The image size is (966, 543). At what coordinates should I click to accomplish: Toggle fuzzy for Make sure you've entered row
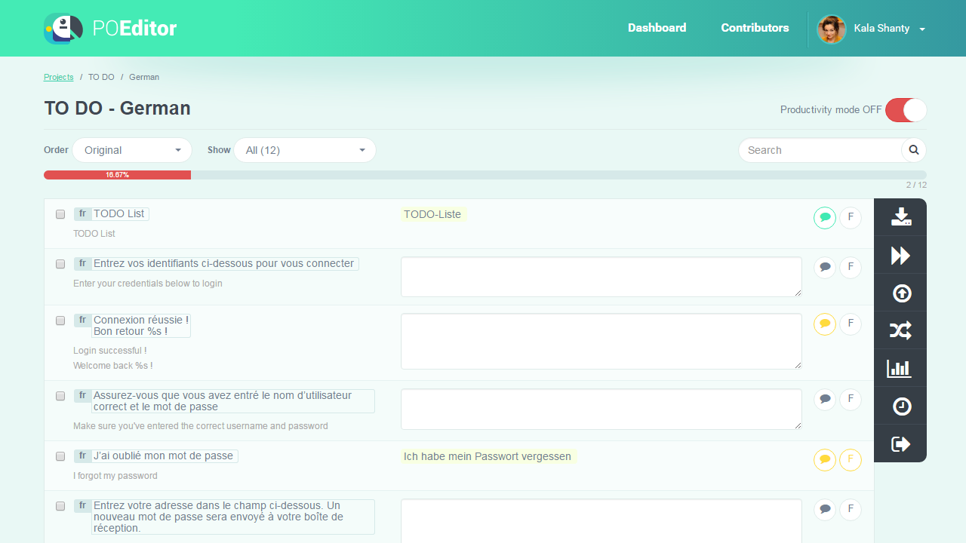(851, 399)
